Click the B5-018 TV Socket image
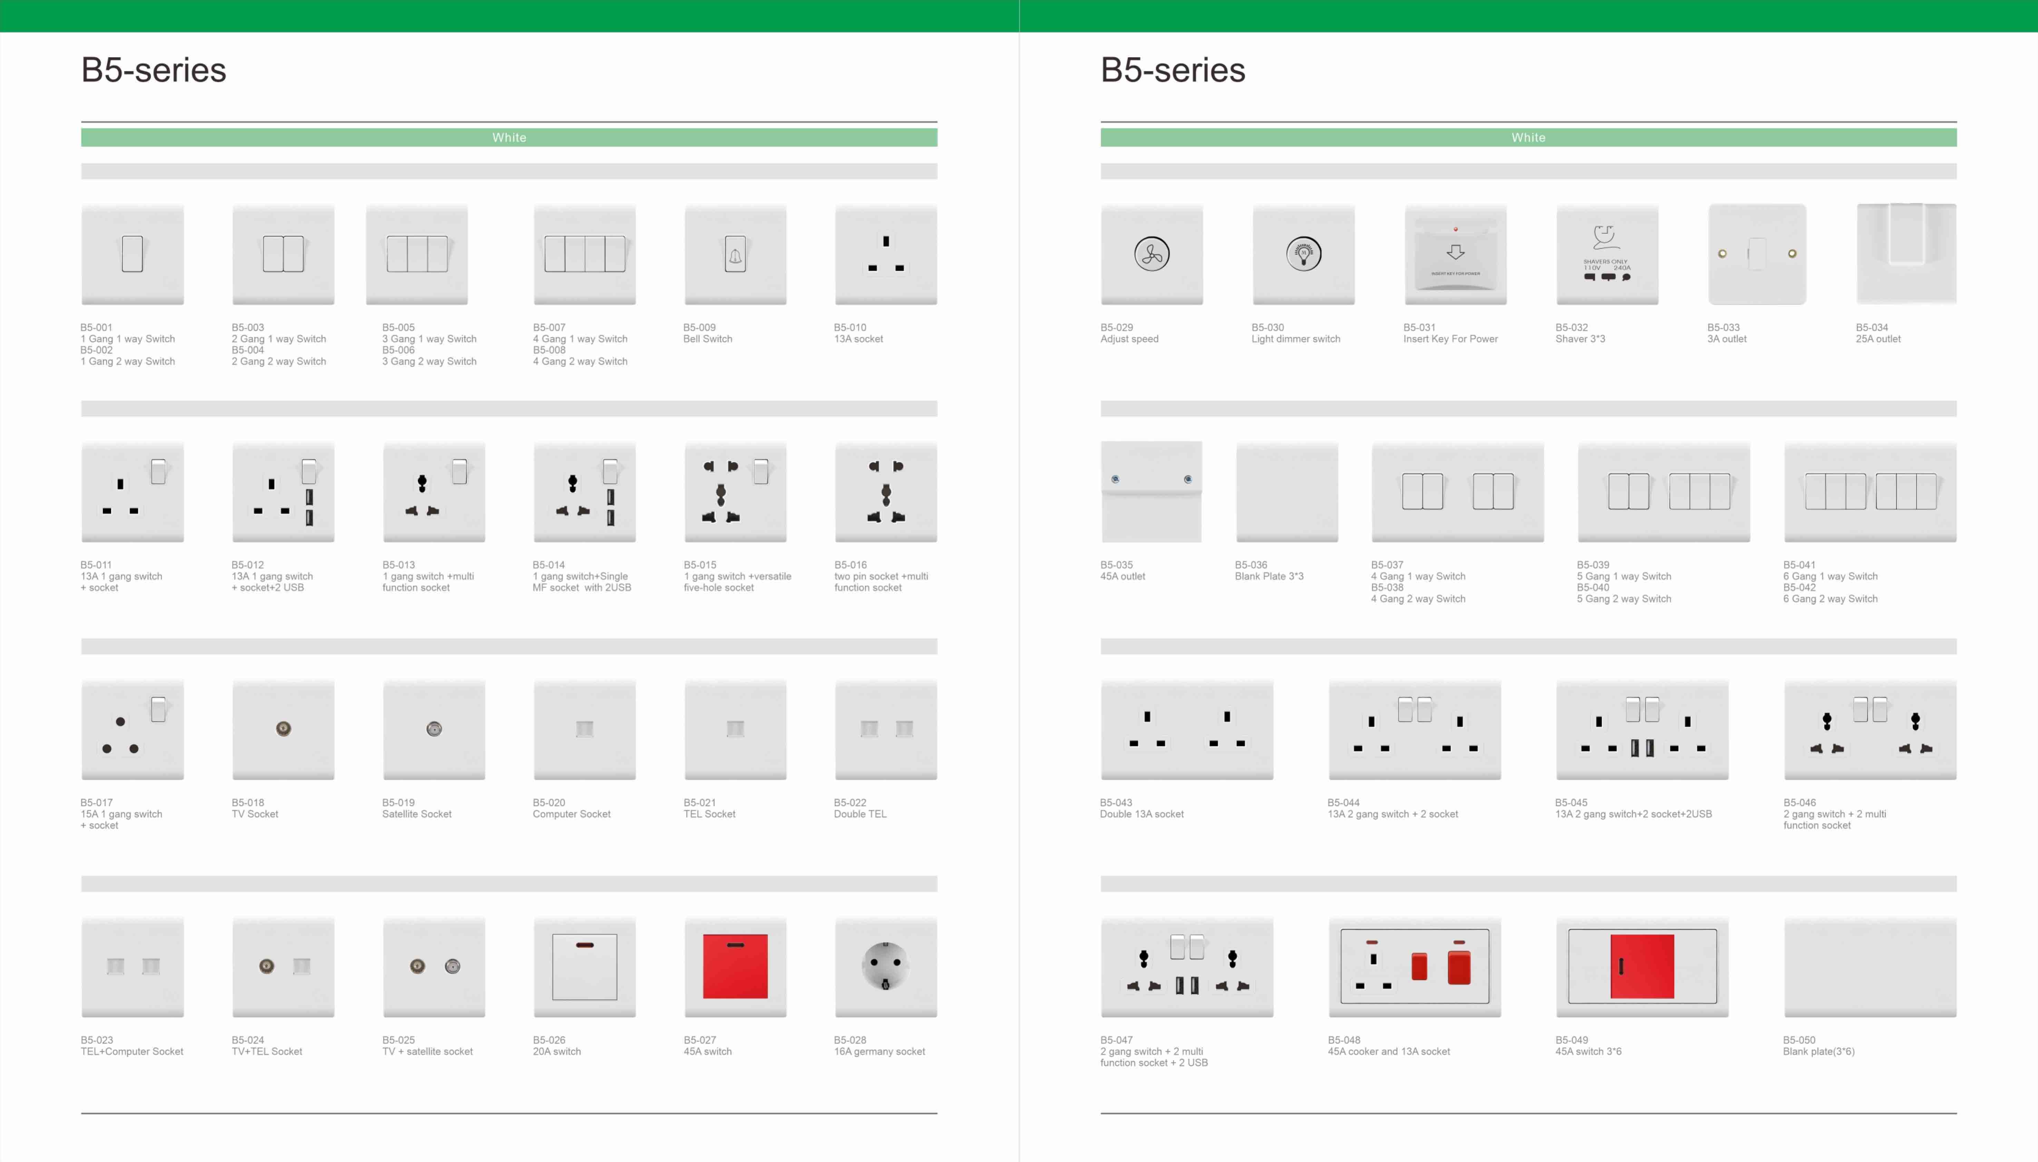The width and height of the screenshot is (2038, 1162). [283, 730]
